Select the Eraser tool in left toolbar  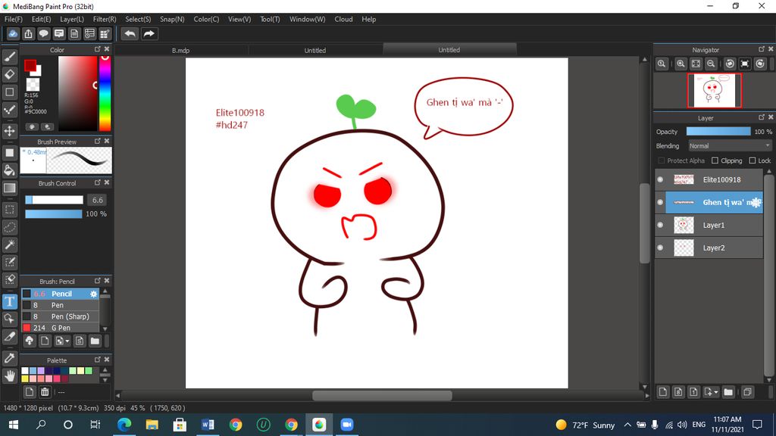tap(10, 74)
